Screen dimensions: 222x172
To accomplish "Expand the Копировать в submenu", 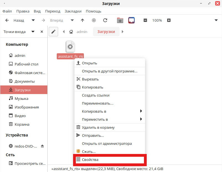I will click(x=141, y=111).
